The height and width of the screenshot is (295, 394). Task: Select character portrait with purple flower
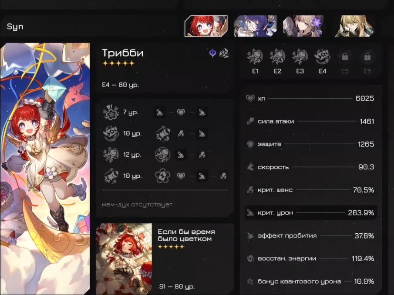coord(304,26)
